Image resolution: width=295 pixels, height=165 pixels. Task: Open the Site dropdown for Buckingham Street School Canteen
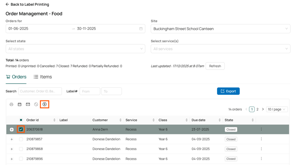pyautogui.click(x=221, y=29)
